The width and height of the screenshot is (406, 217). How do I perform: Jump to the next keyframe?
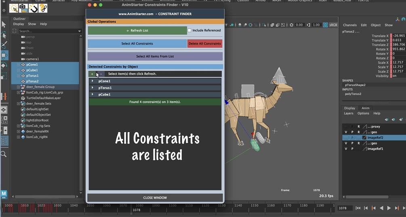pos(397,208)
